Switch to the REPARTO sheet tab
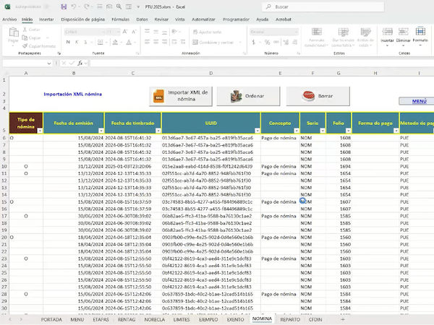Viewport: 434px width, 325px height. click(290, 318)
